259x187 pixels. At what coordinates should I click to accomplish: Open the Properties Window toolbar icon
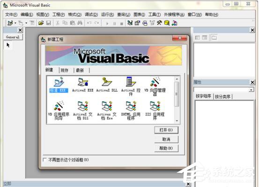coord(137,23)
